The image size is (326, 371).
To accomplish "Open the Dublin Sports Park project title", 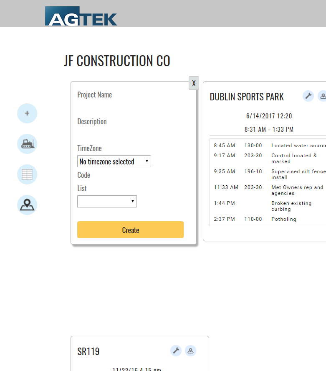I will [247, 97].
